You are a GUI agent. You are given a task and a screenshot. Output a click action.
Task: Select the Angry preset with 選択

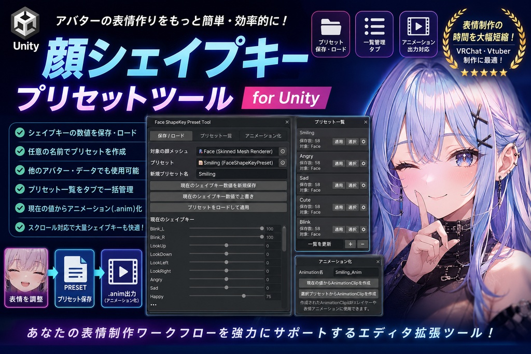(x=352, y=163)
